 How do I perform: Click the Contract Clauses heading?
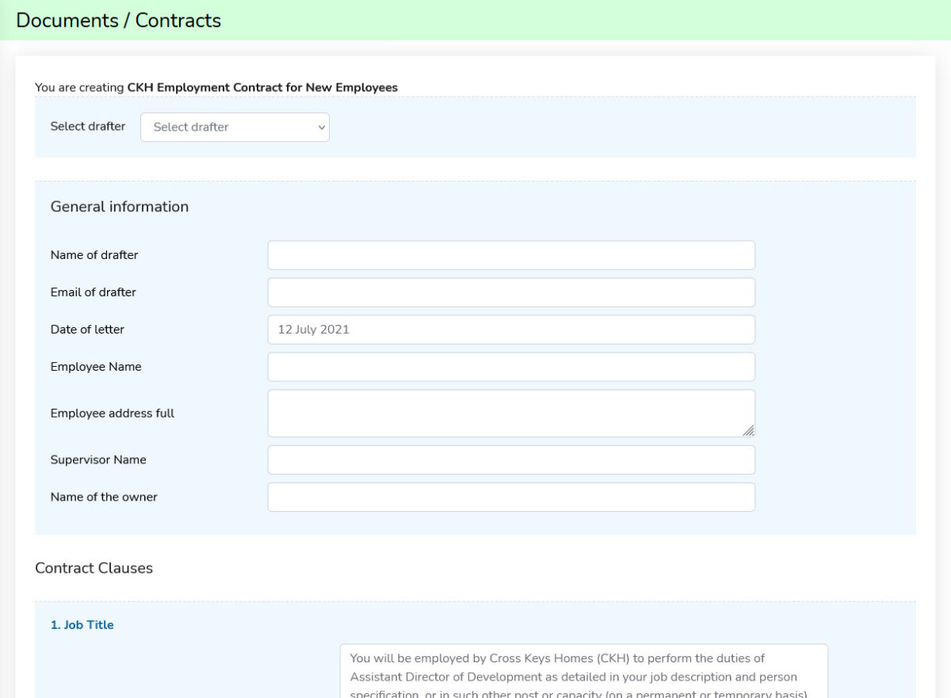(94, 568)
